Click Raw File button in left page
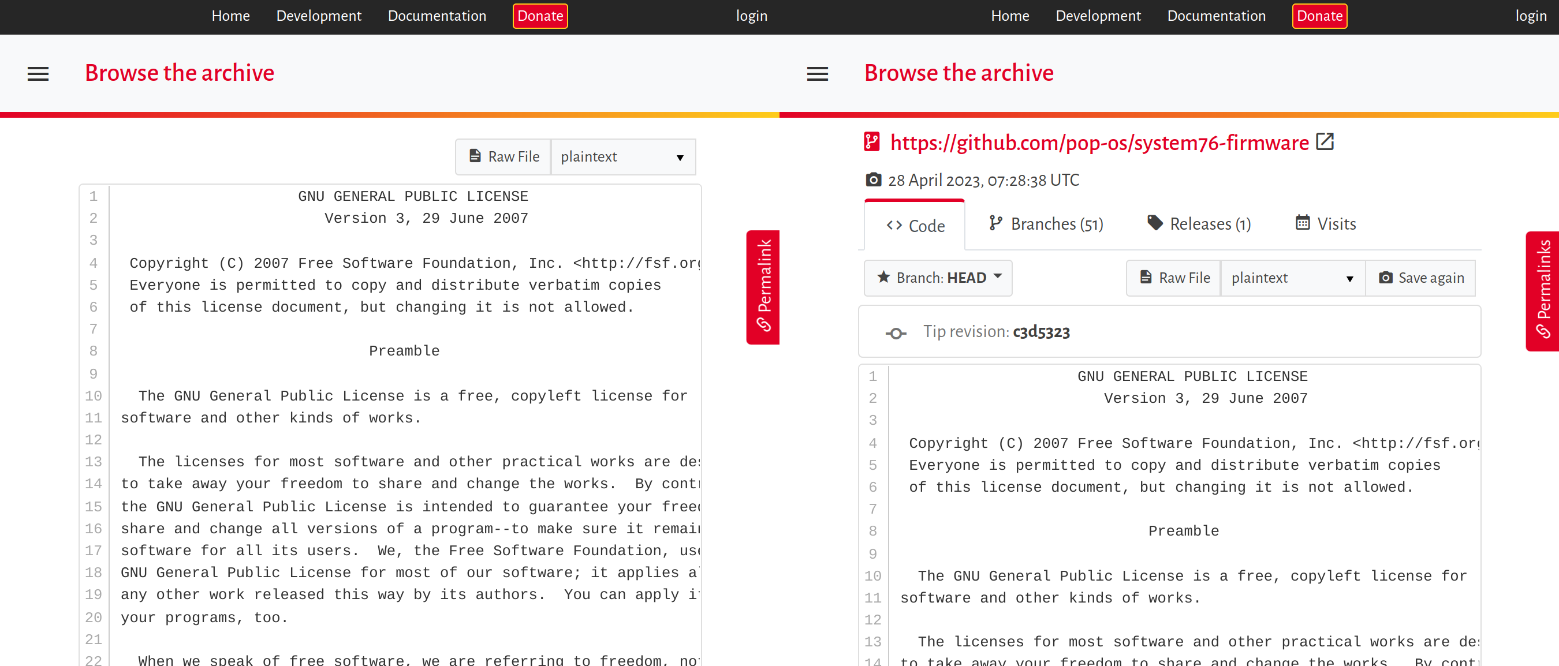The width and height of the screenshot is (1559, 666). point(503,156)
